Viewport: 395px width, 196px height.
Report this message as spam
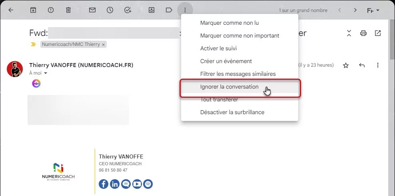point(51,10)
